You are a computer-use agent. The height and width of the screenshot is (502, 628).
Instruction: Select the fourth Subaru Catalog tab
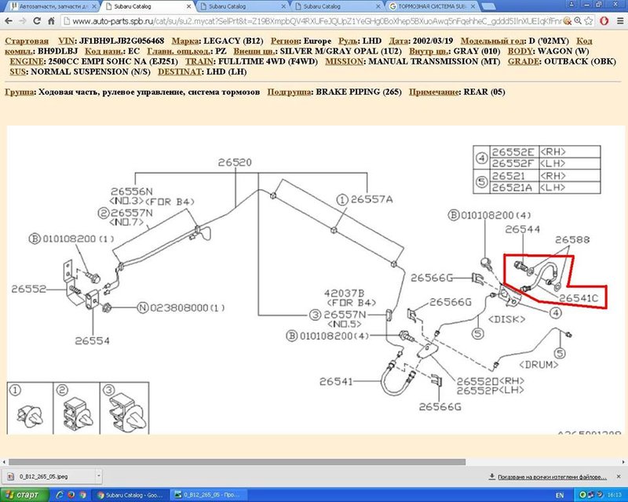[338, 6]
